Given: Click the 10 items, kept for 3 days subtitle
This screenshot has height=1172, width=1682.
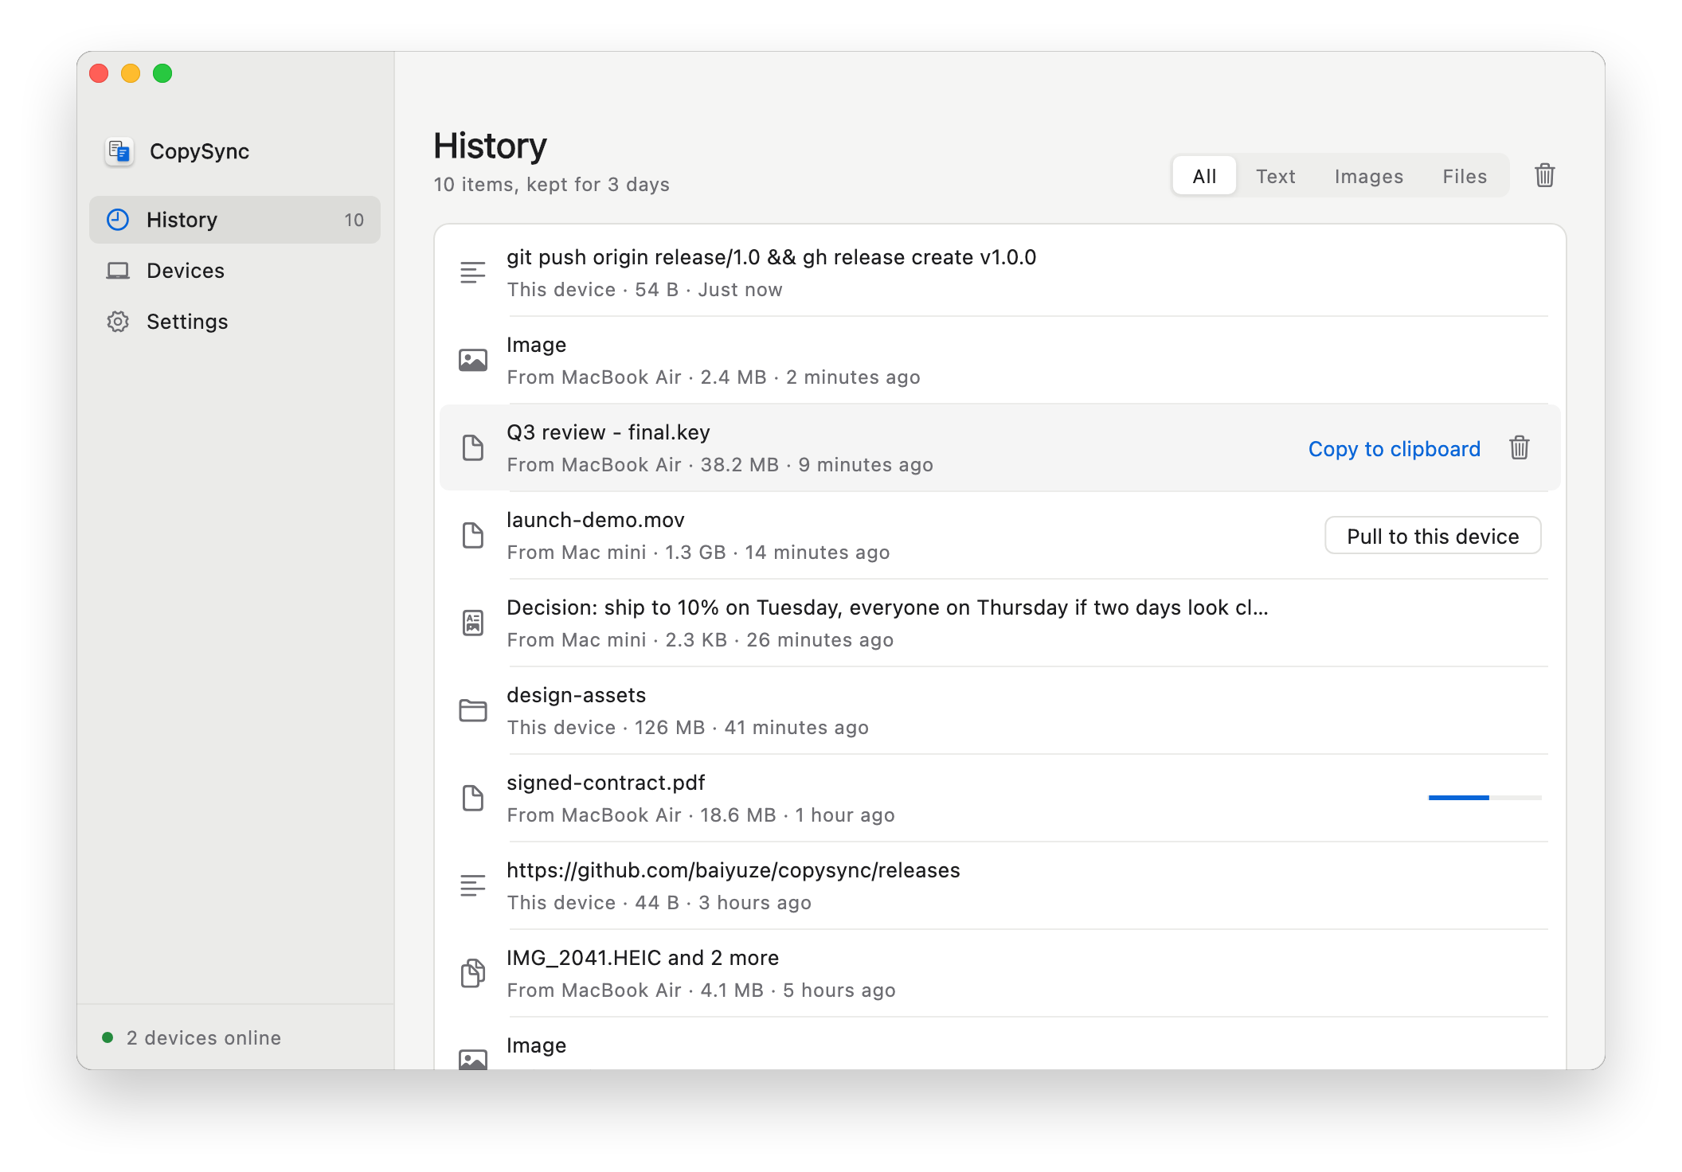Looking at the screenshot, I should tap(551, 185).
